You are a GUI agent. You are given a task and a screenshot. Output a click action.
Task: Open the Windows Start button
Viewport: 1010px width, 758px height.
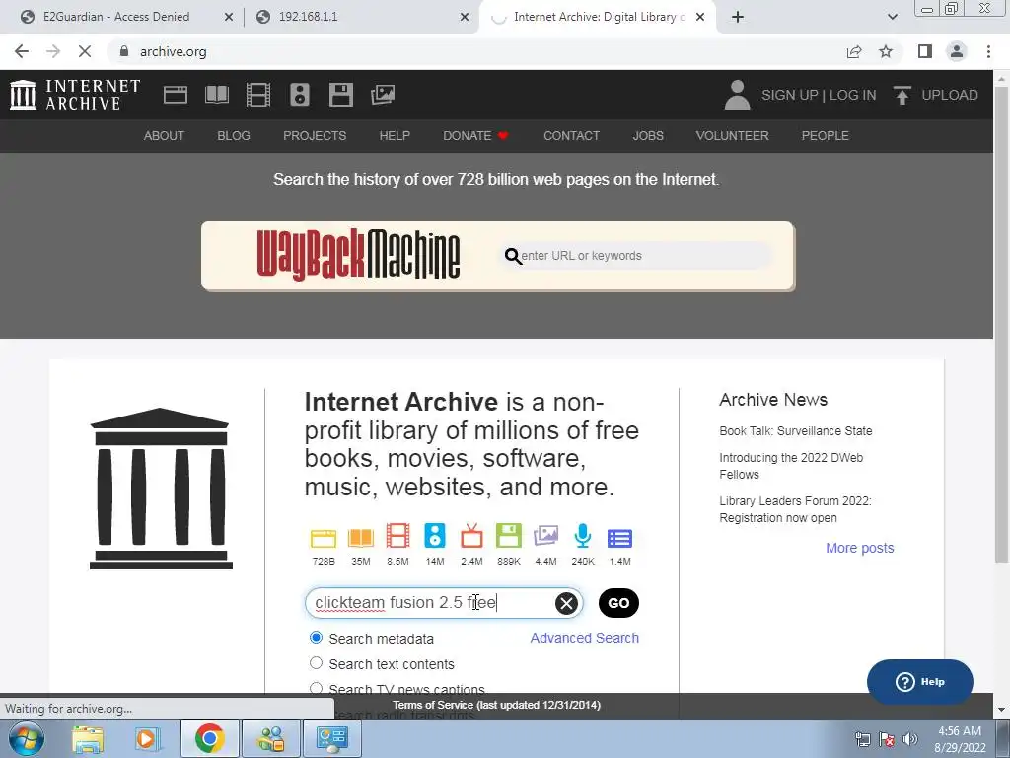pos(26,738)
